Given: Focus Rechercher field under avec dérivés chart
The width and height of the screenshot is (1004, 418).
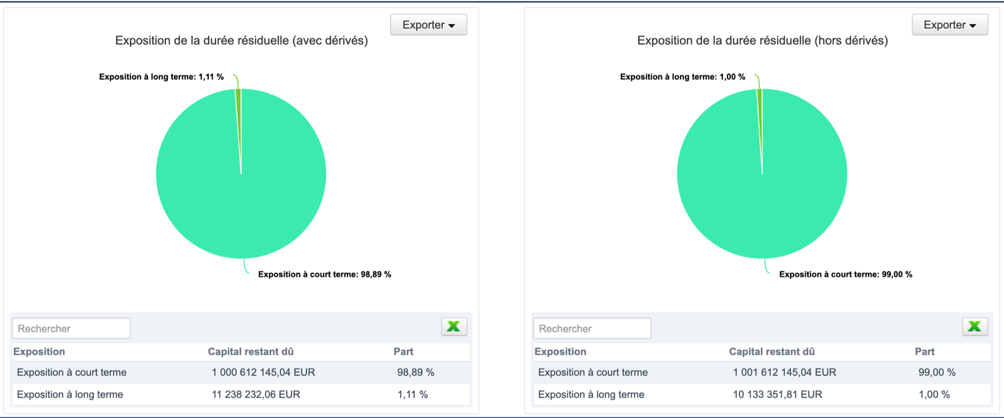Looking at the screenshot, I should (71, 328).
